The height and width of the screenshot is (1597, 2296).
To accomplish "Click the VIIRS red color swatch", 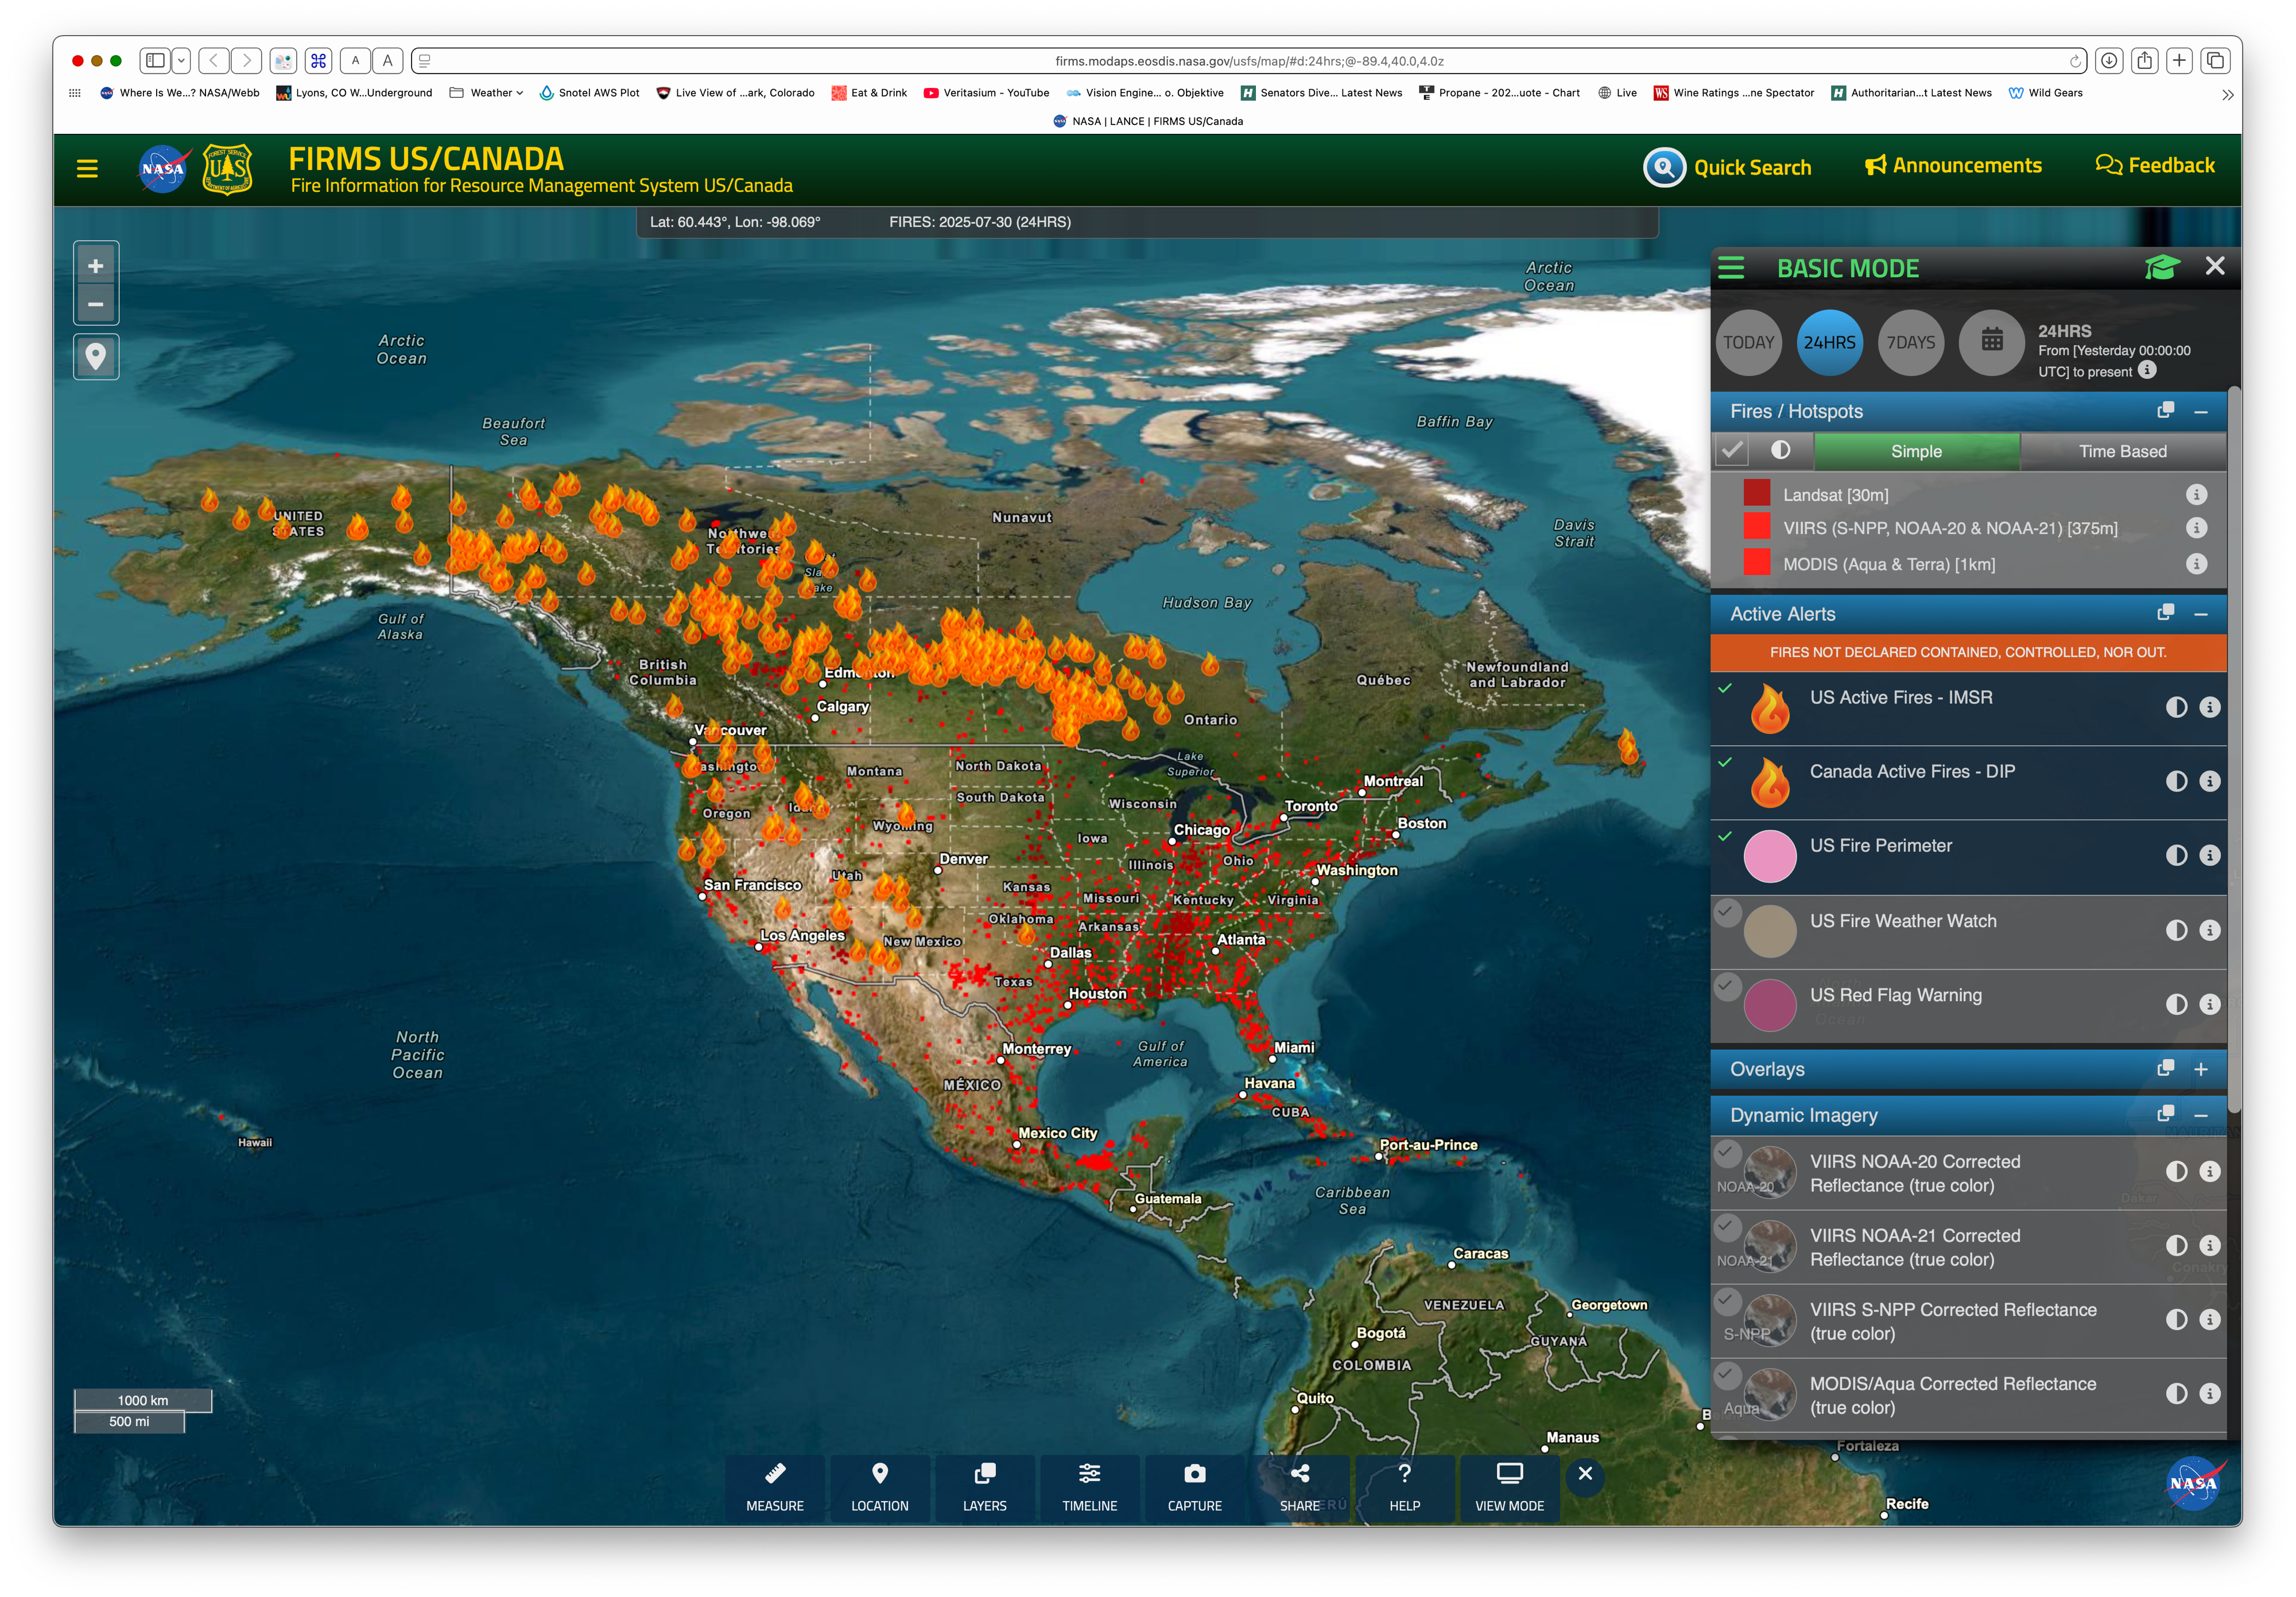I will [1756, 527].
